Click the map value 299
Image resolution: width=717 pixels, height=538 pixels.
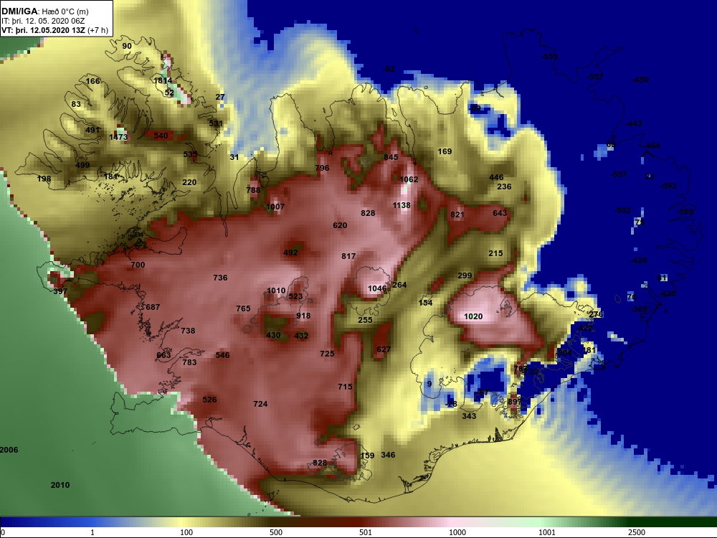tap(465, 275)
